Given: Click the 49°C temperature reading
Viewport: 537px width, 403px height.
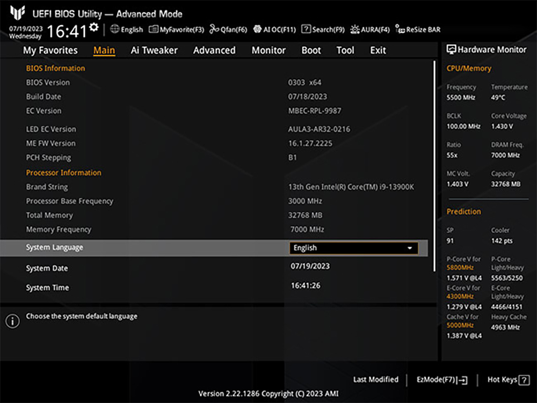Looking at the screenshot, I should (x=498, y=98).
